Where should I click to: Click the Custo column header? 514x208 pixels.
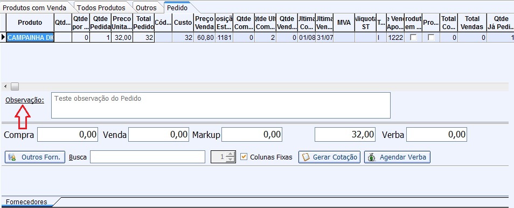183,23
